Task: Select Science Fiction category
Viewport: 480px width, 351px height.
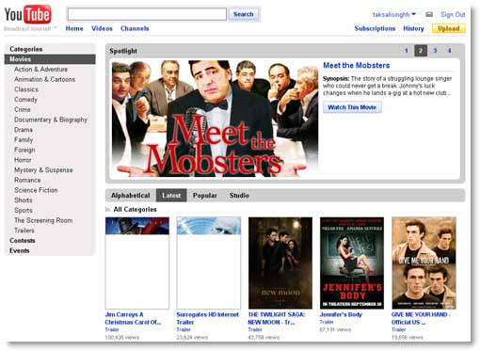Action: point(36,190)
